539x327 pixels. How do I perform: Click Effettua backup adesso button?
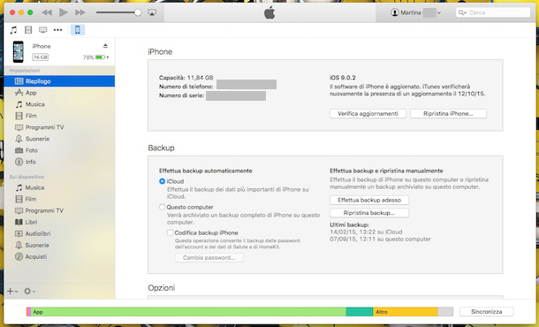(x=369, y=200)
